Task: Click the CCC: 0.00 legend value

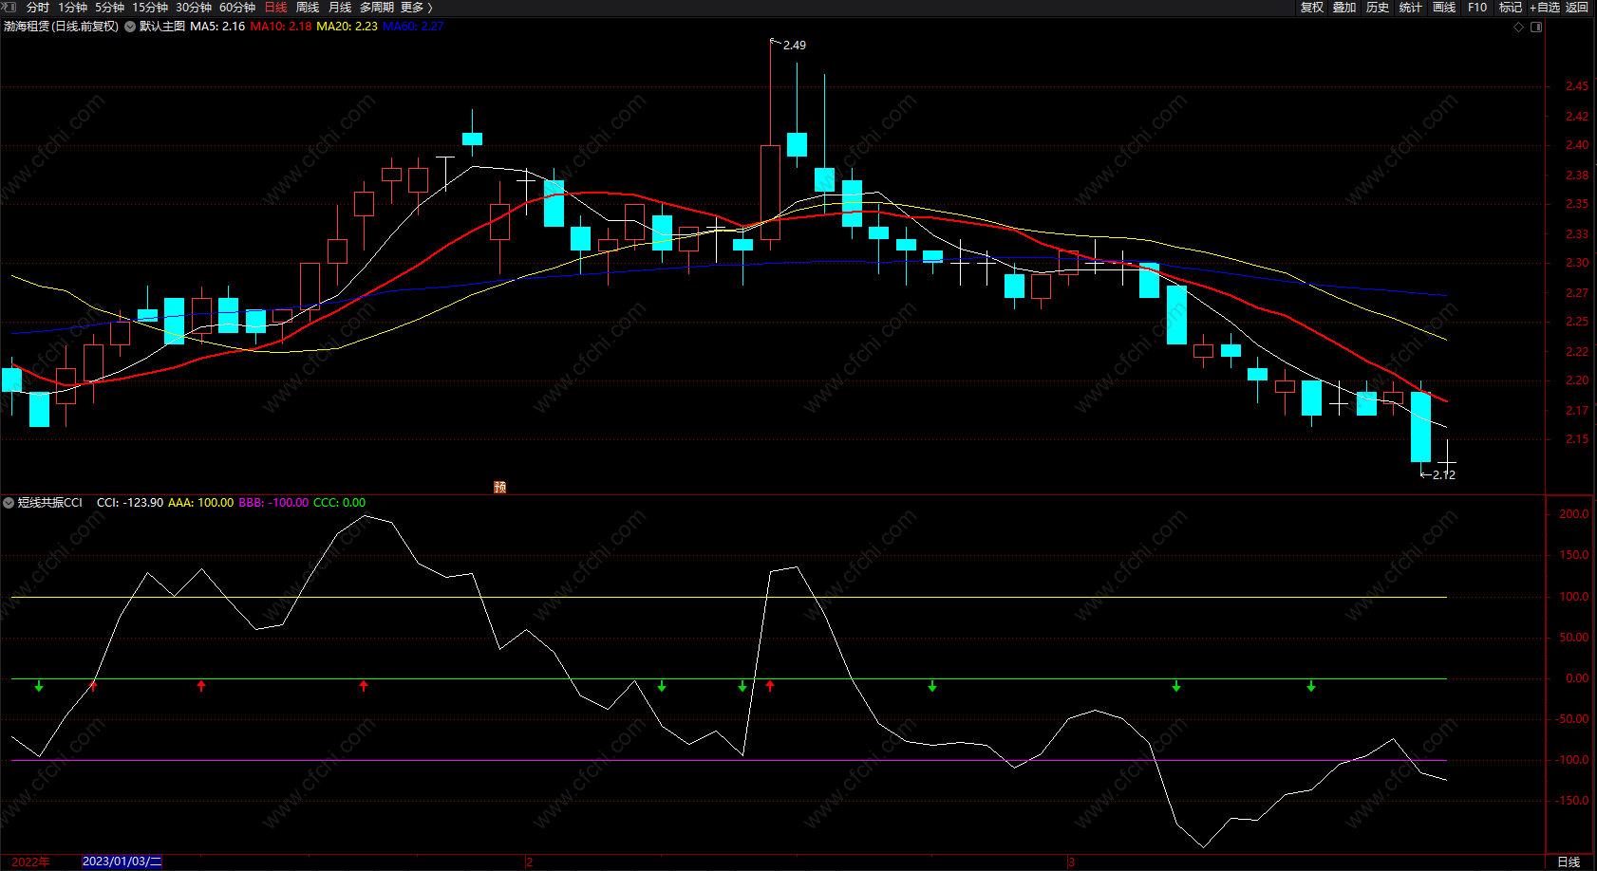Action: point(340,503)
